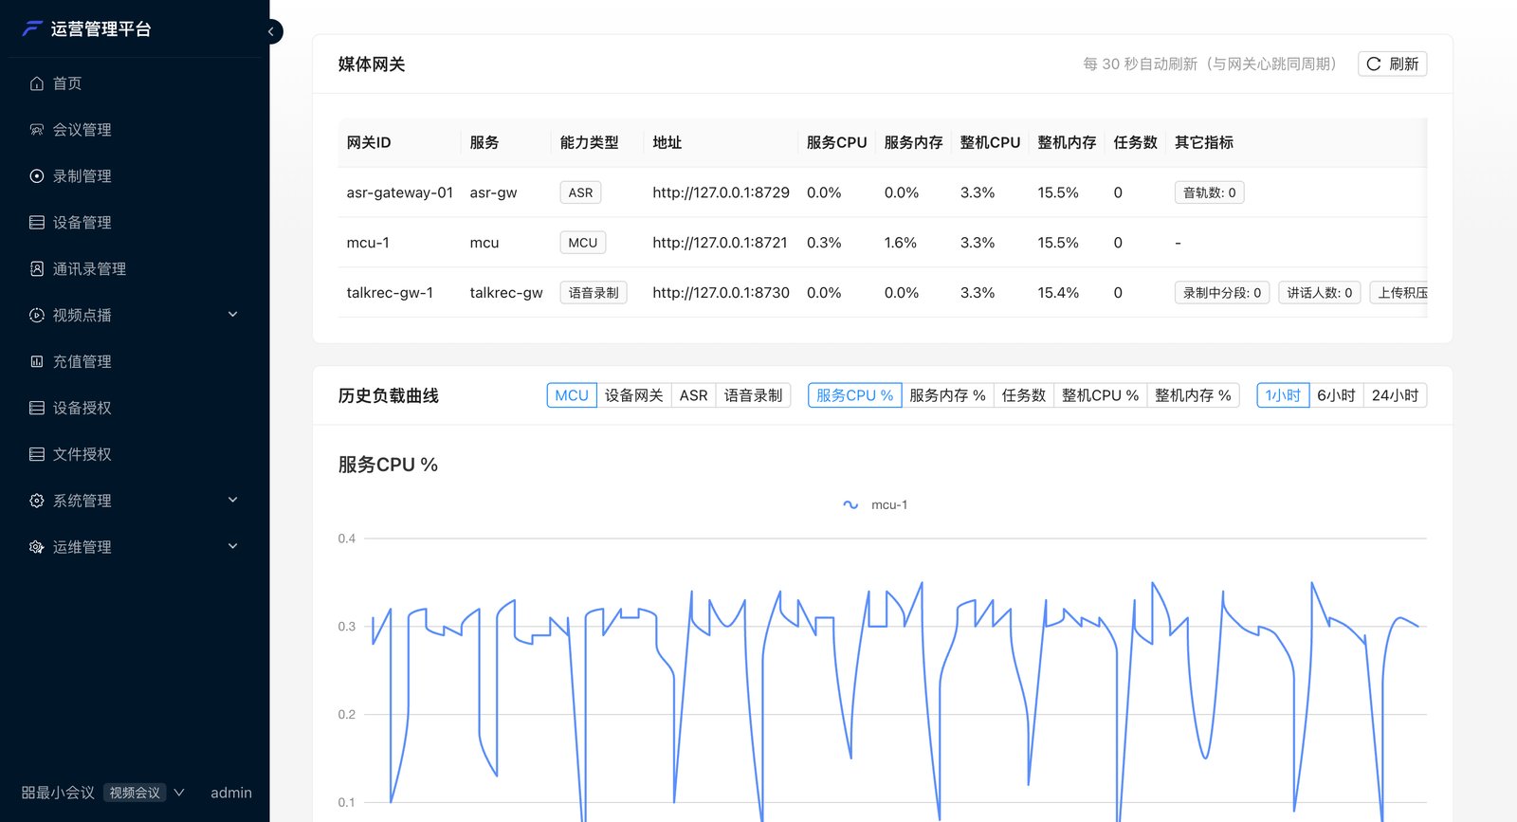This screenshot has width=1517, height=822.
Task: Expand the 系统管理 submenu chevron
Action: [x=233, y=501]
